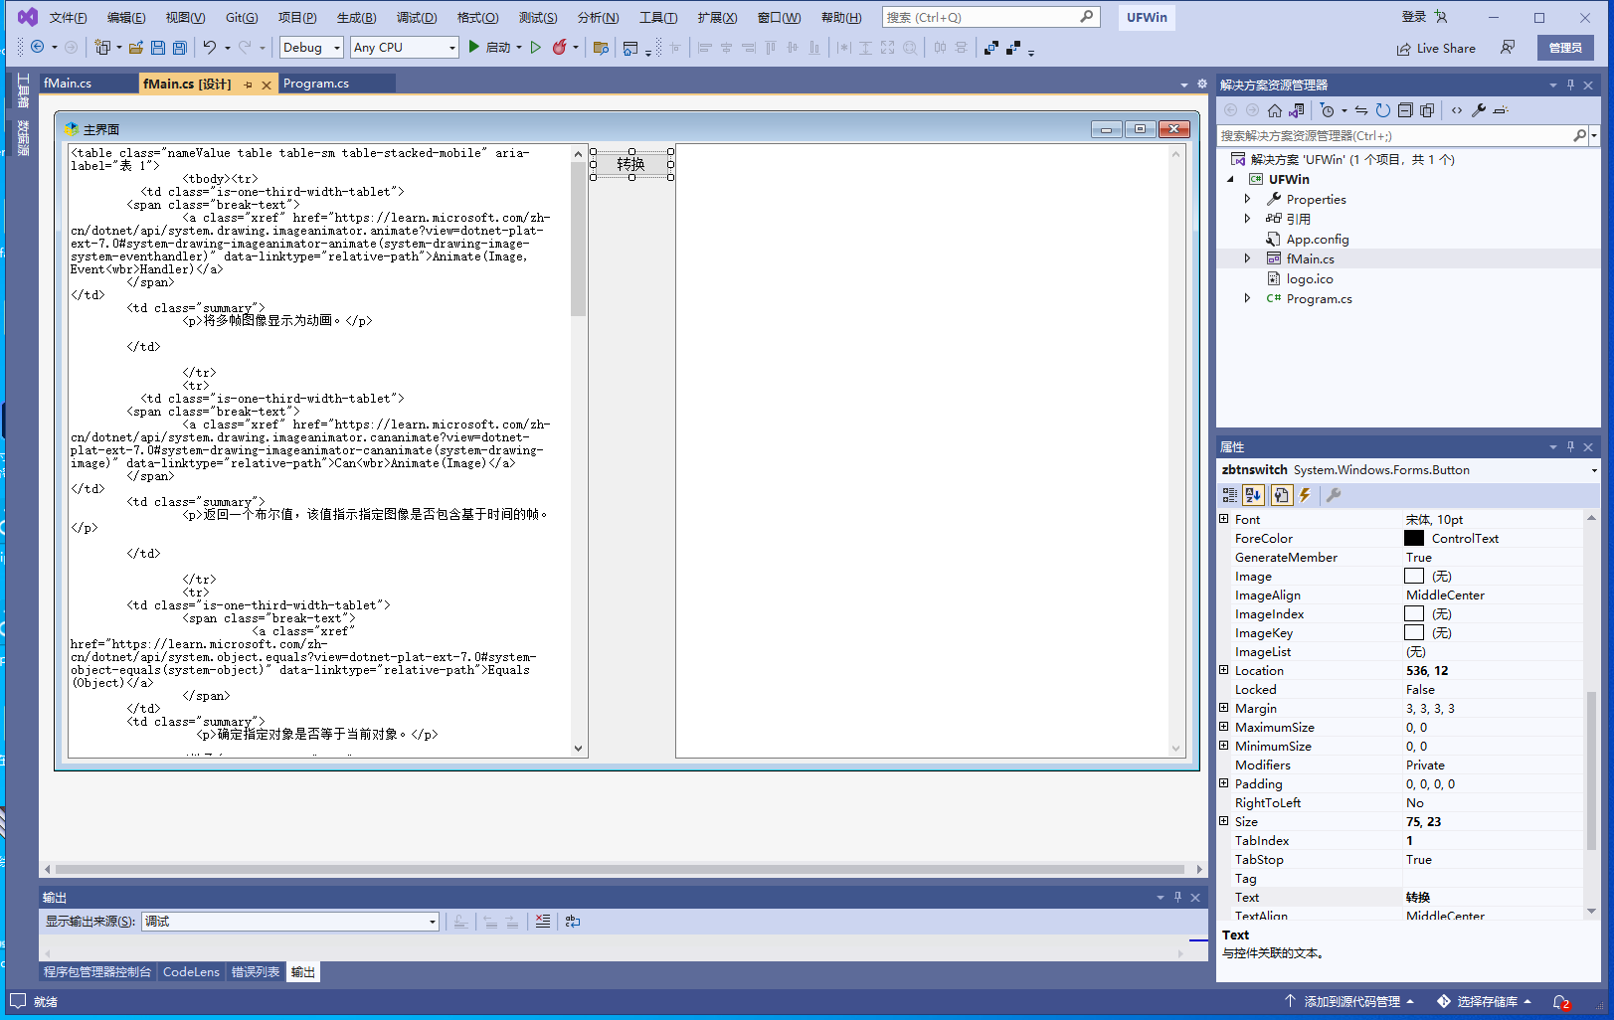The width and height of the screenshot is (1614, 1020).
Task: Expand the Program.cs tree node
Action: tap(1248, 298)
